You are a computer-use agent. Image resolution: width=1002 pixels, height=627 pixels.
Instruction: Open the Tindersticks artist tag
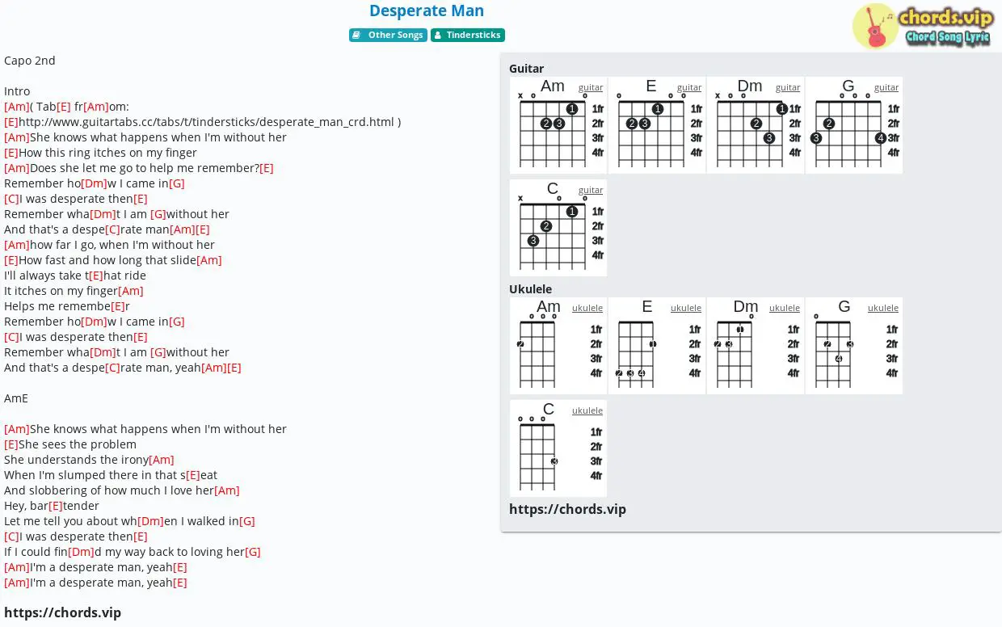(x=468, y=36)
